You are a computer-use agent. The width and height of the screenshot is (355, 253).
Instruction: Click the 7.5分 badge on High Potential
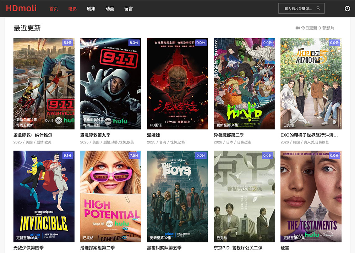134,156
